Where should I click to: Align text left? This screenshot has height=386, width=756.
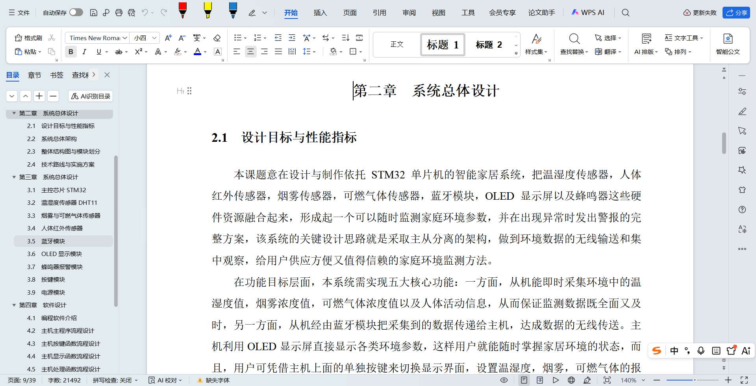point(237,52)
